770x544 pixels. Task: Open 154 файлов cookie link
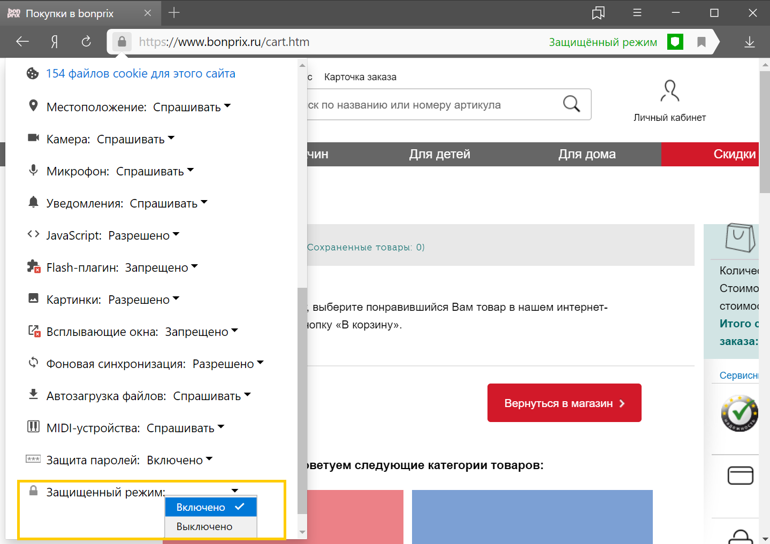pos(141,74)
